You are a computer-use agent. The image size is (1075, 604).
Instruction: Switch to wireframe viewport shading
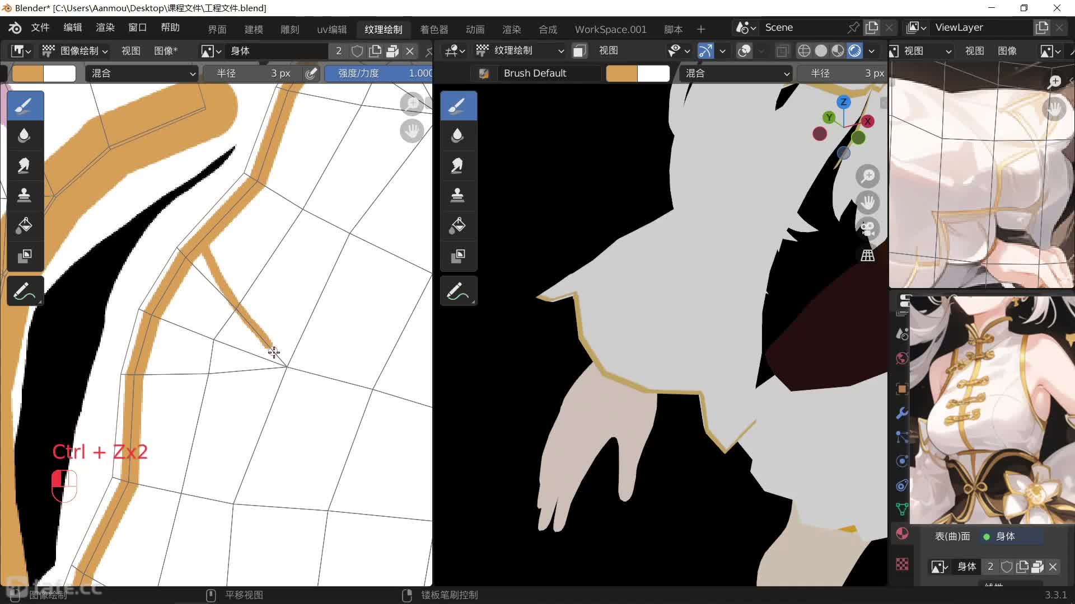pos(804,51)
